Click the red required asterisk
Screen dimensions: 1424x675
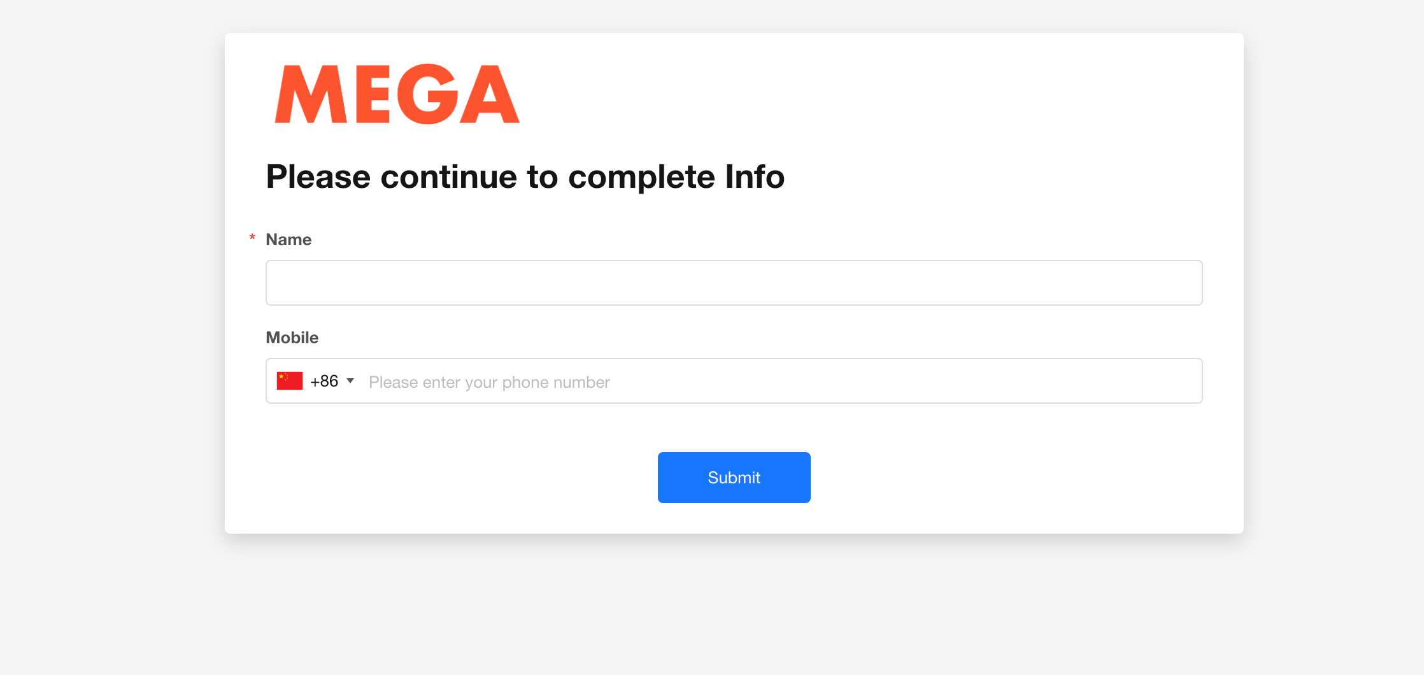(x=252, y=238)
